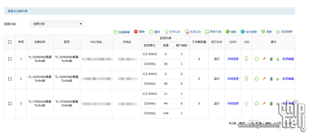Click the 子设备数量 column header
Screen dimensions: 310x136
199,42
